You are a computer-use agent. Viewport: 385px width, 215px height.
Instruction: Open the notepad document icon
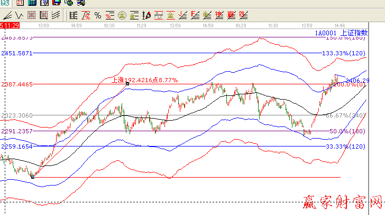point(44,3)
